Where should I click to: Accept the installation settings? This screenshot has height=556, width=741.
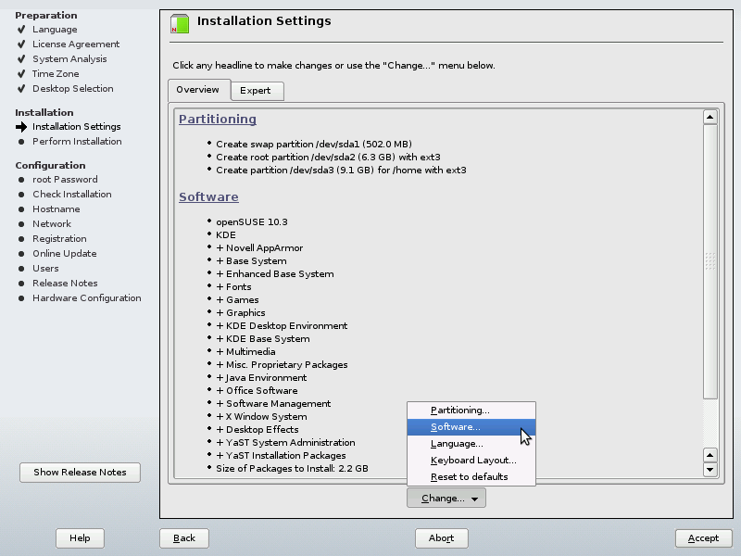click(x=703, y=538)
